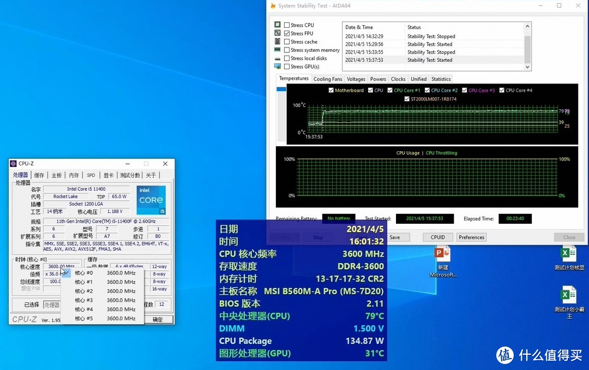This screenshot has height=370, width=589.
Task: Click the Intel Core i5 logo in CPU-Z
Action: point(151,200)
